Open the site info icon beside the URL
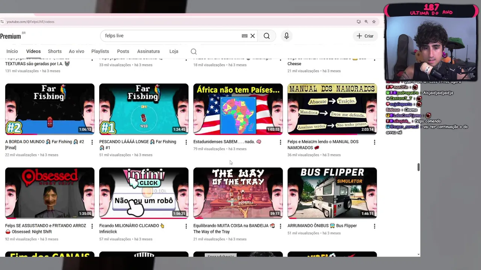 [2, 22]
